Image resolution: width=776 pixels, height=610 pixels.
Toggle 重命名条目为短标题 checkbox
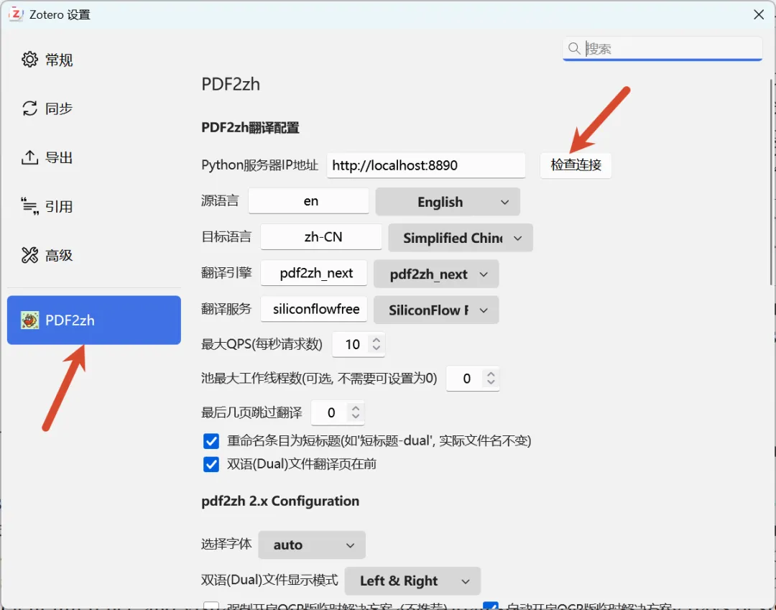click(211, 440)
